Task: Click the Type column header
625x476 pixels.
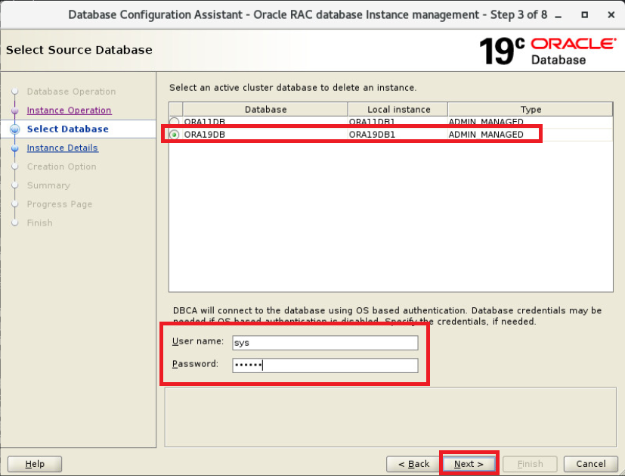Action: point(531,109)
